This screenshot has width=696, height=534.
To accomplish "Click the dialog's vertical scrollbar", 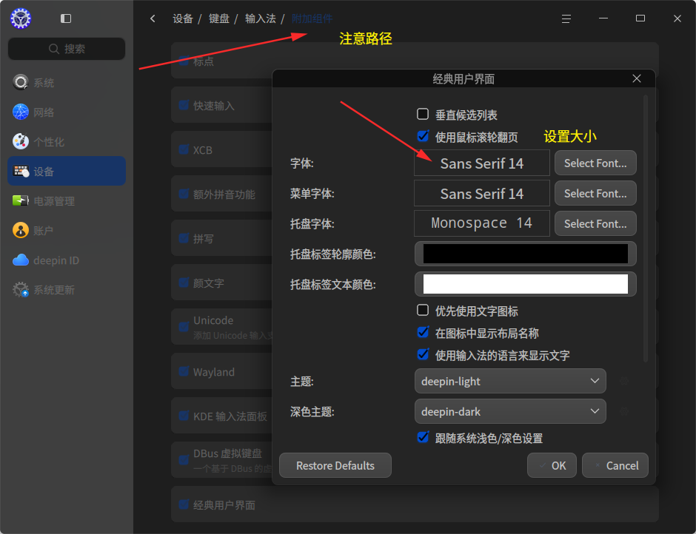I will click(646, 229).
